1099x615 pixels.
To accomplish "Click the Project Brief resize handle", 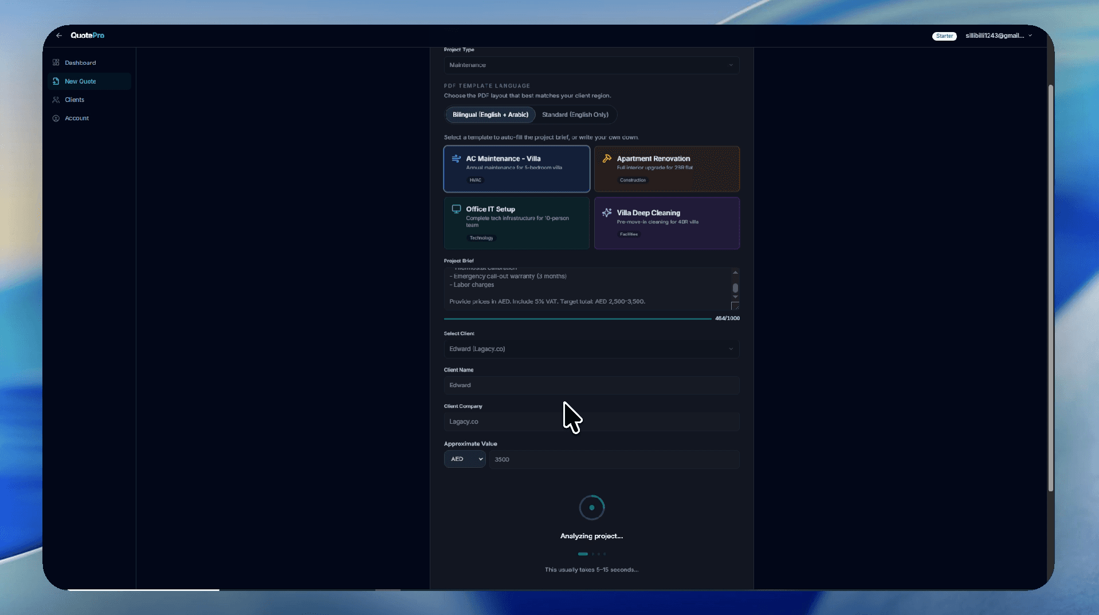I will 735,306.
